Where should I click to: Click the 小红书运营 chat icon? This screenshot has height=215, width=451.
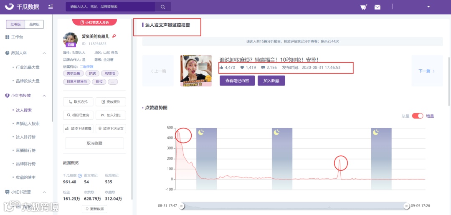pyautogui.click(x=7, y=192)
